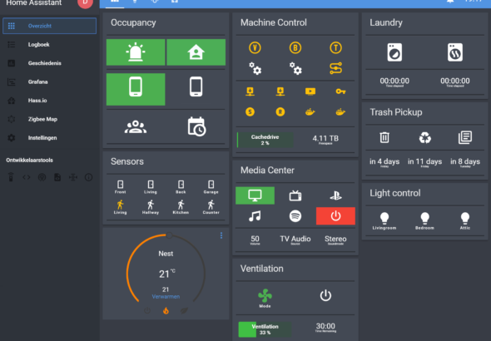This screenshot has width=491, height=341.
Task: Click the download icon above the R icon
Action: coord(280,91)
